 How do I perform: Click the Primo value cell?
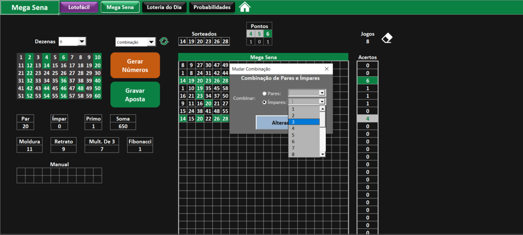(93, 126)
